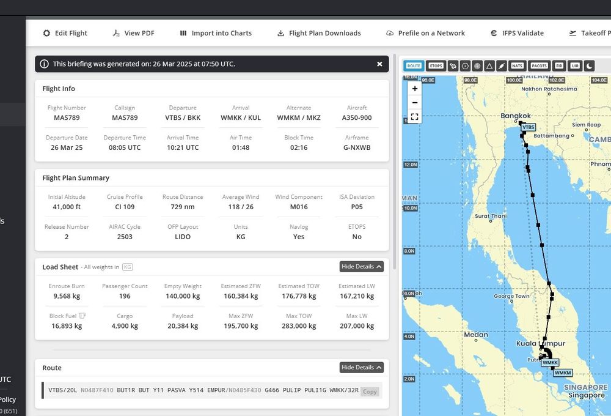Dismiss the briefing generated notice
611x416 pixels.
(379, 64)
